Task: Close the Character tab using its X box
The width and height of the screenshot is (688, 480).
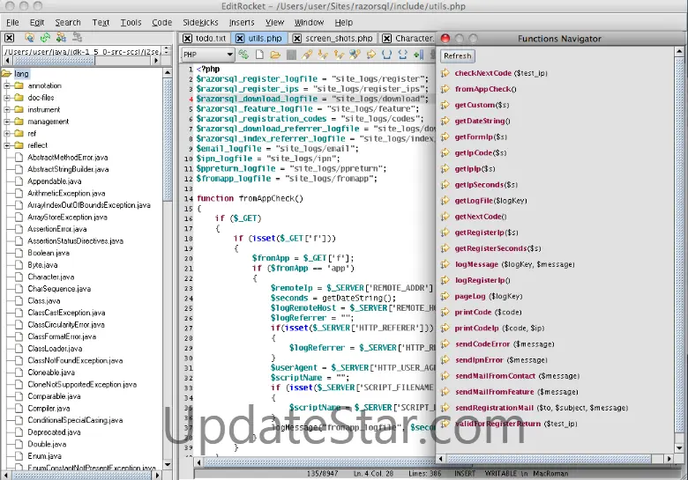Action: 386,39
